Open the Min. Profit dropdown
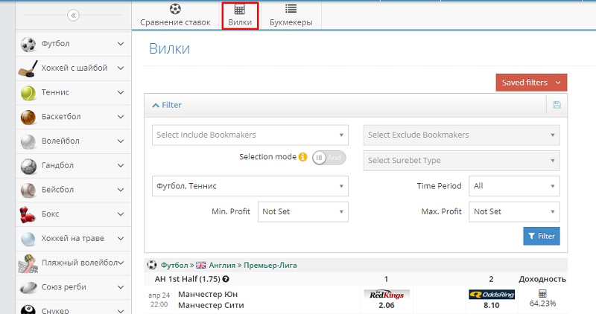This screenshot has width=596, height=314. point(302,211)
